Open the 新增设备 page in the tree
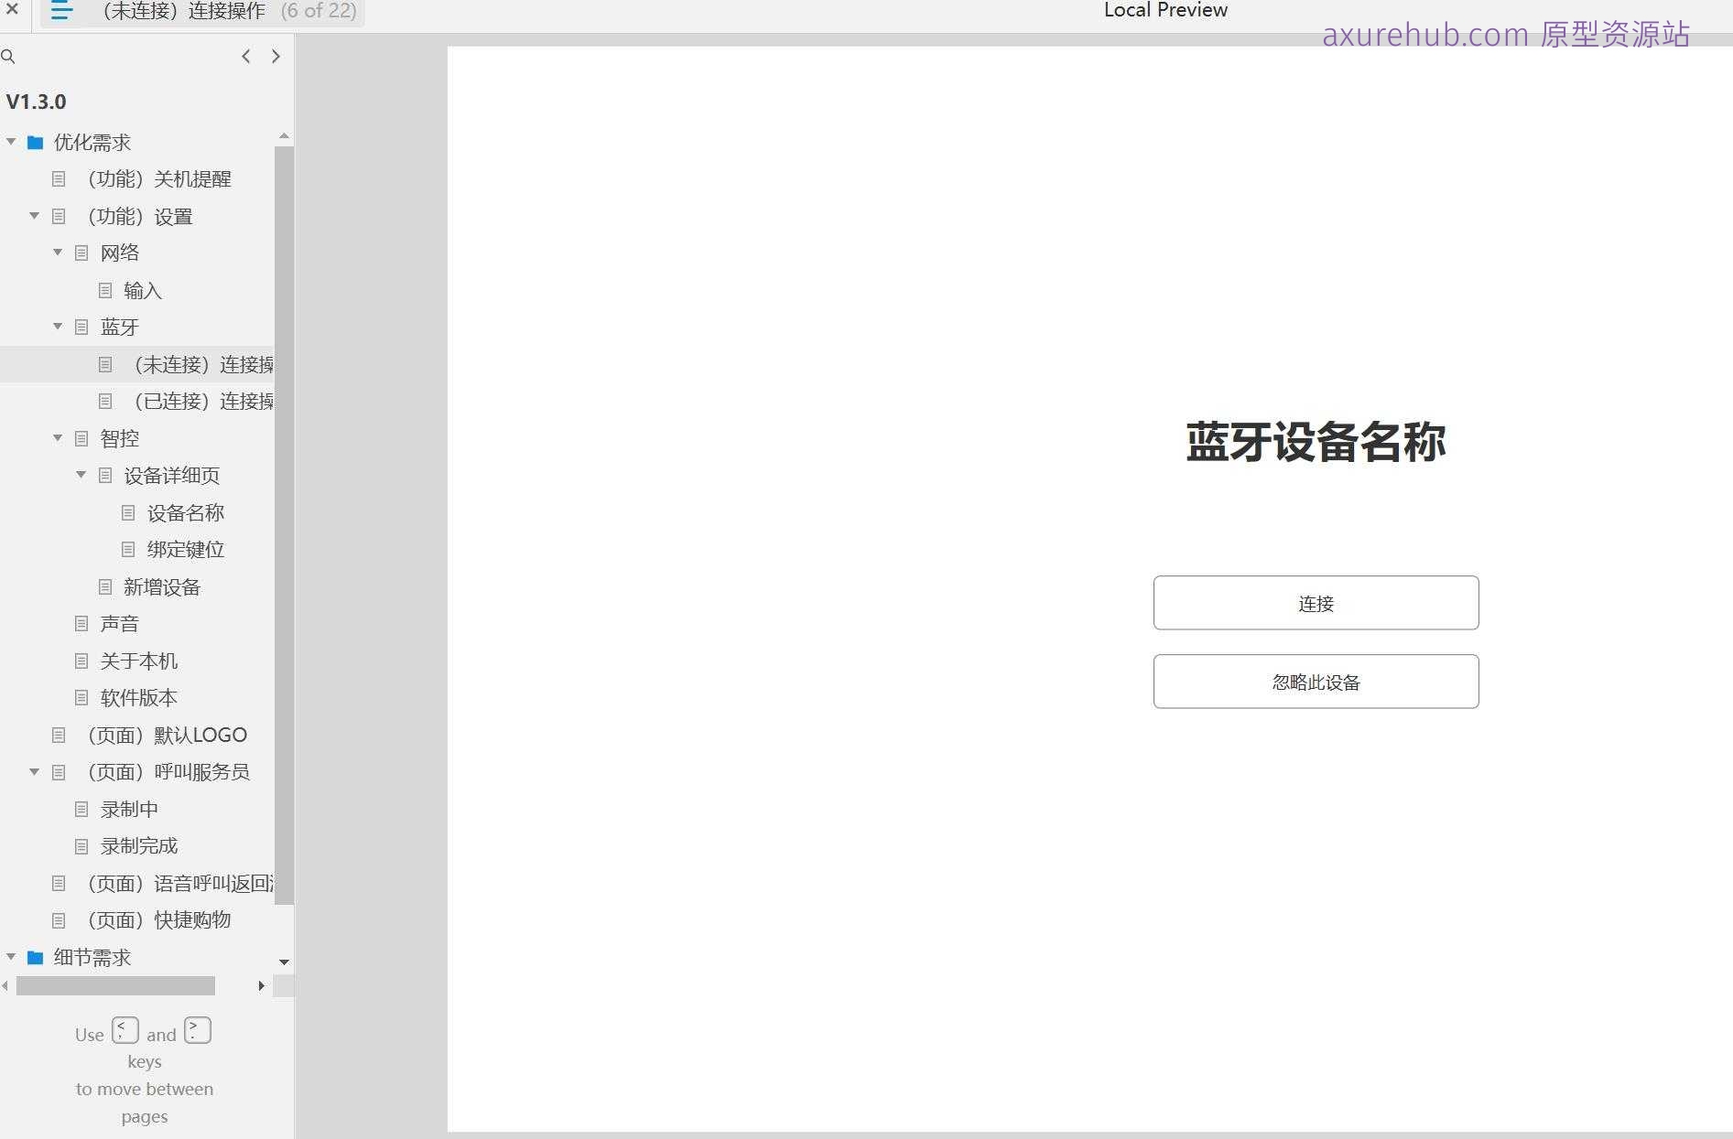 click(162, 586)
